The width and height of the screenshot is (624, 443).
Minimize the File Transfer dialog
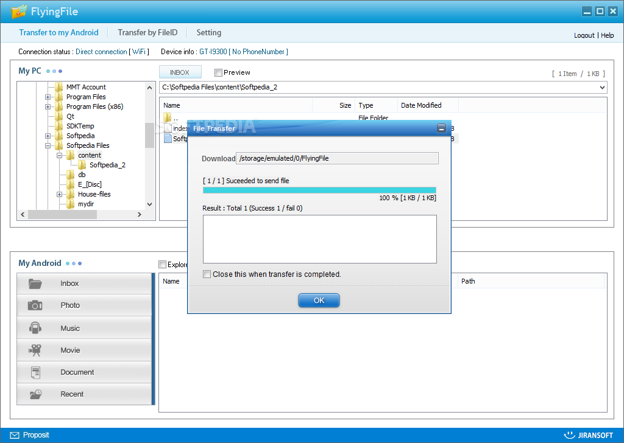coord(441,128)
